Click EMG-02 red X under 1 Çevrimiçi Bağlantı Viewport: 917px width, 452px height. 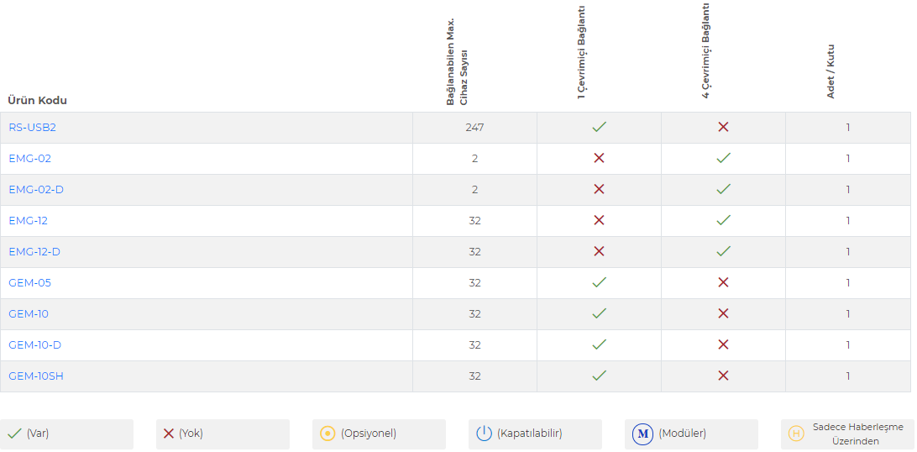click(599, 158)
